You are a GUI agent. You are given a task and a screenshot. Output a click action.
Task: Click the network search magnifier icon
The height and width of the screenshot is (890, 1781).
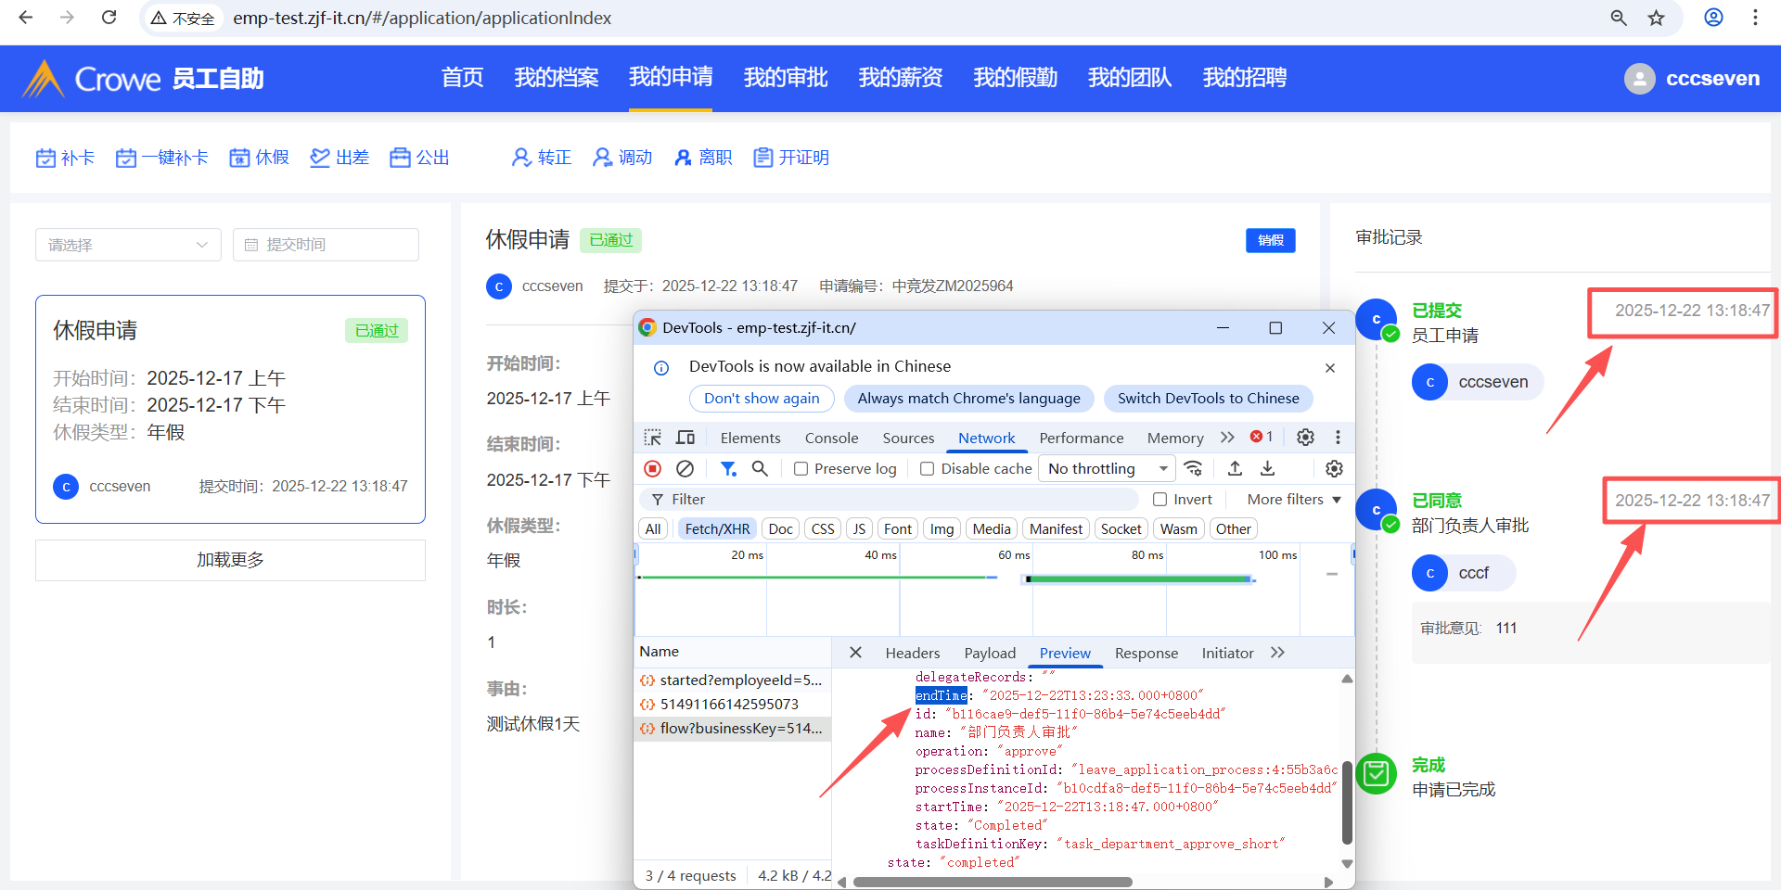(760, 469)
